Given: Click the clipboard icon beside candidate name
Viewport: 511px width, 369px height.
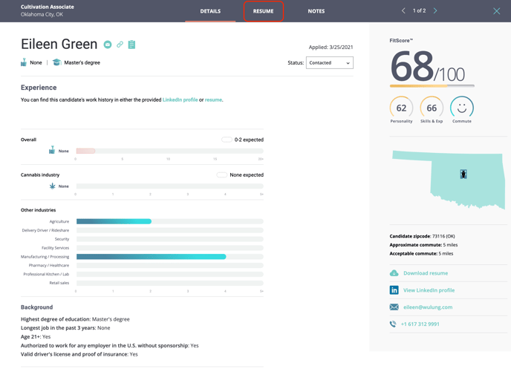Looking at the screenshot, I should [x=131, y=45].
